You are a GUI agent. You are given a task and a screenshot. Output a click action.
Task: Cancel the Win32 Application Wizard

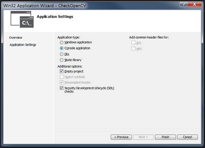pyautogui.click(x=187, y=137)
